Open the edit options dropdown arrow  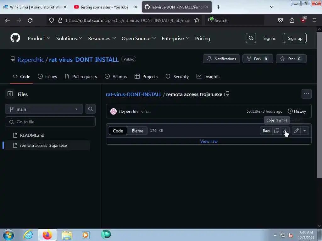pos(304,131)
